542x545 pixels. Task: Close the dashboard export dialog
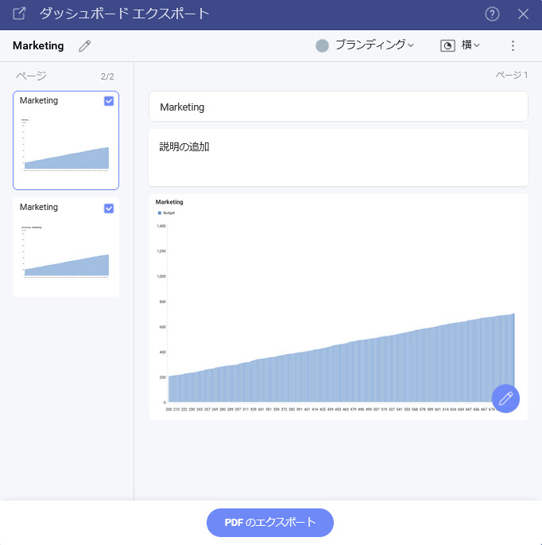[523, 14]
